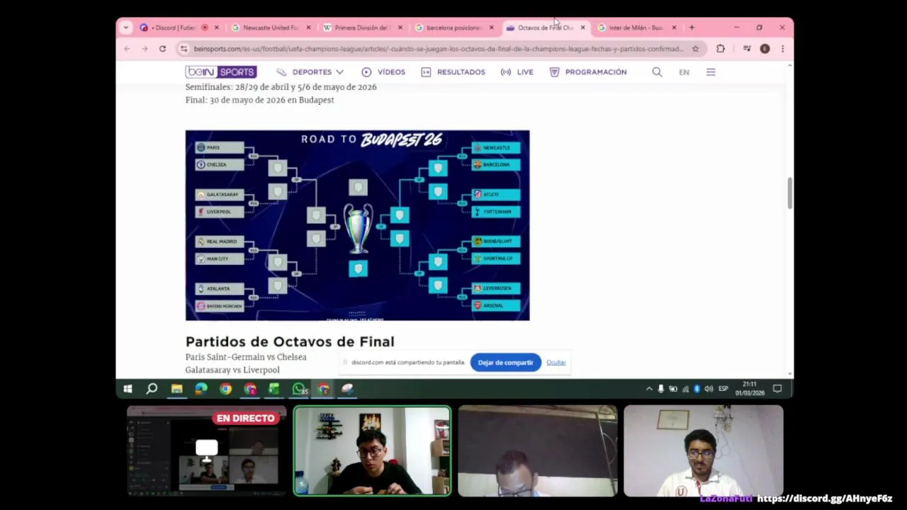
Task: Click the taskbar search magnifier
Action: 152,389
